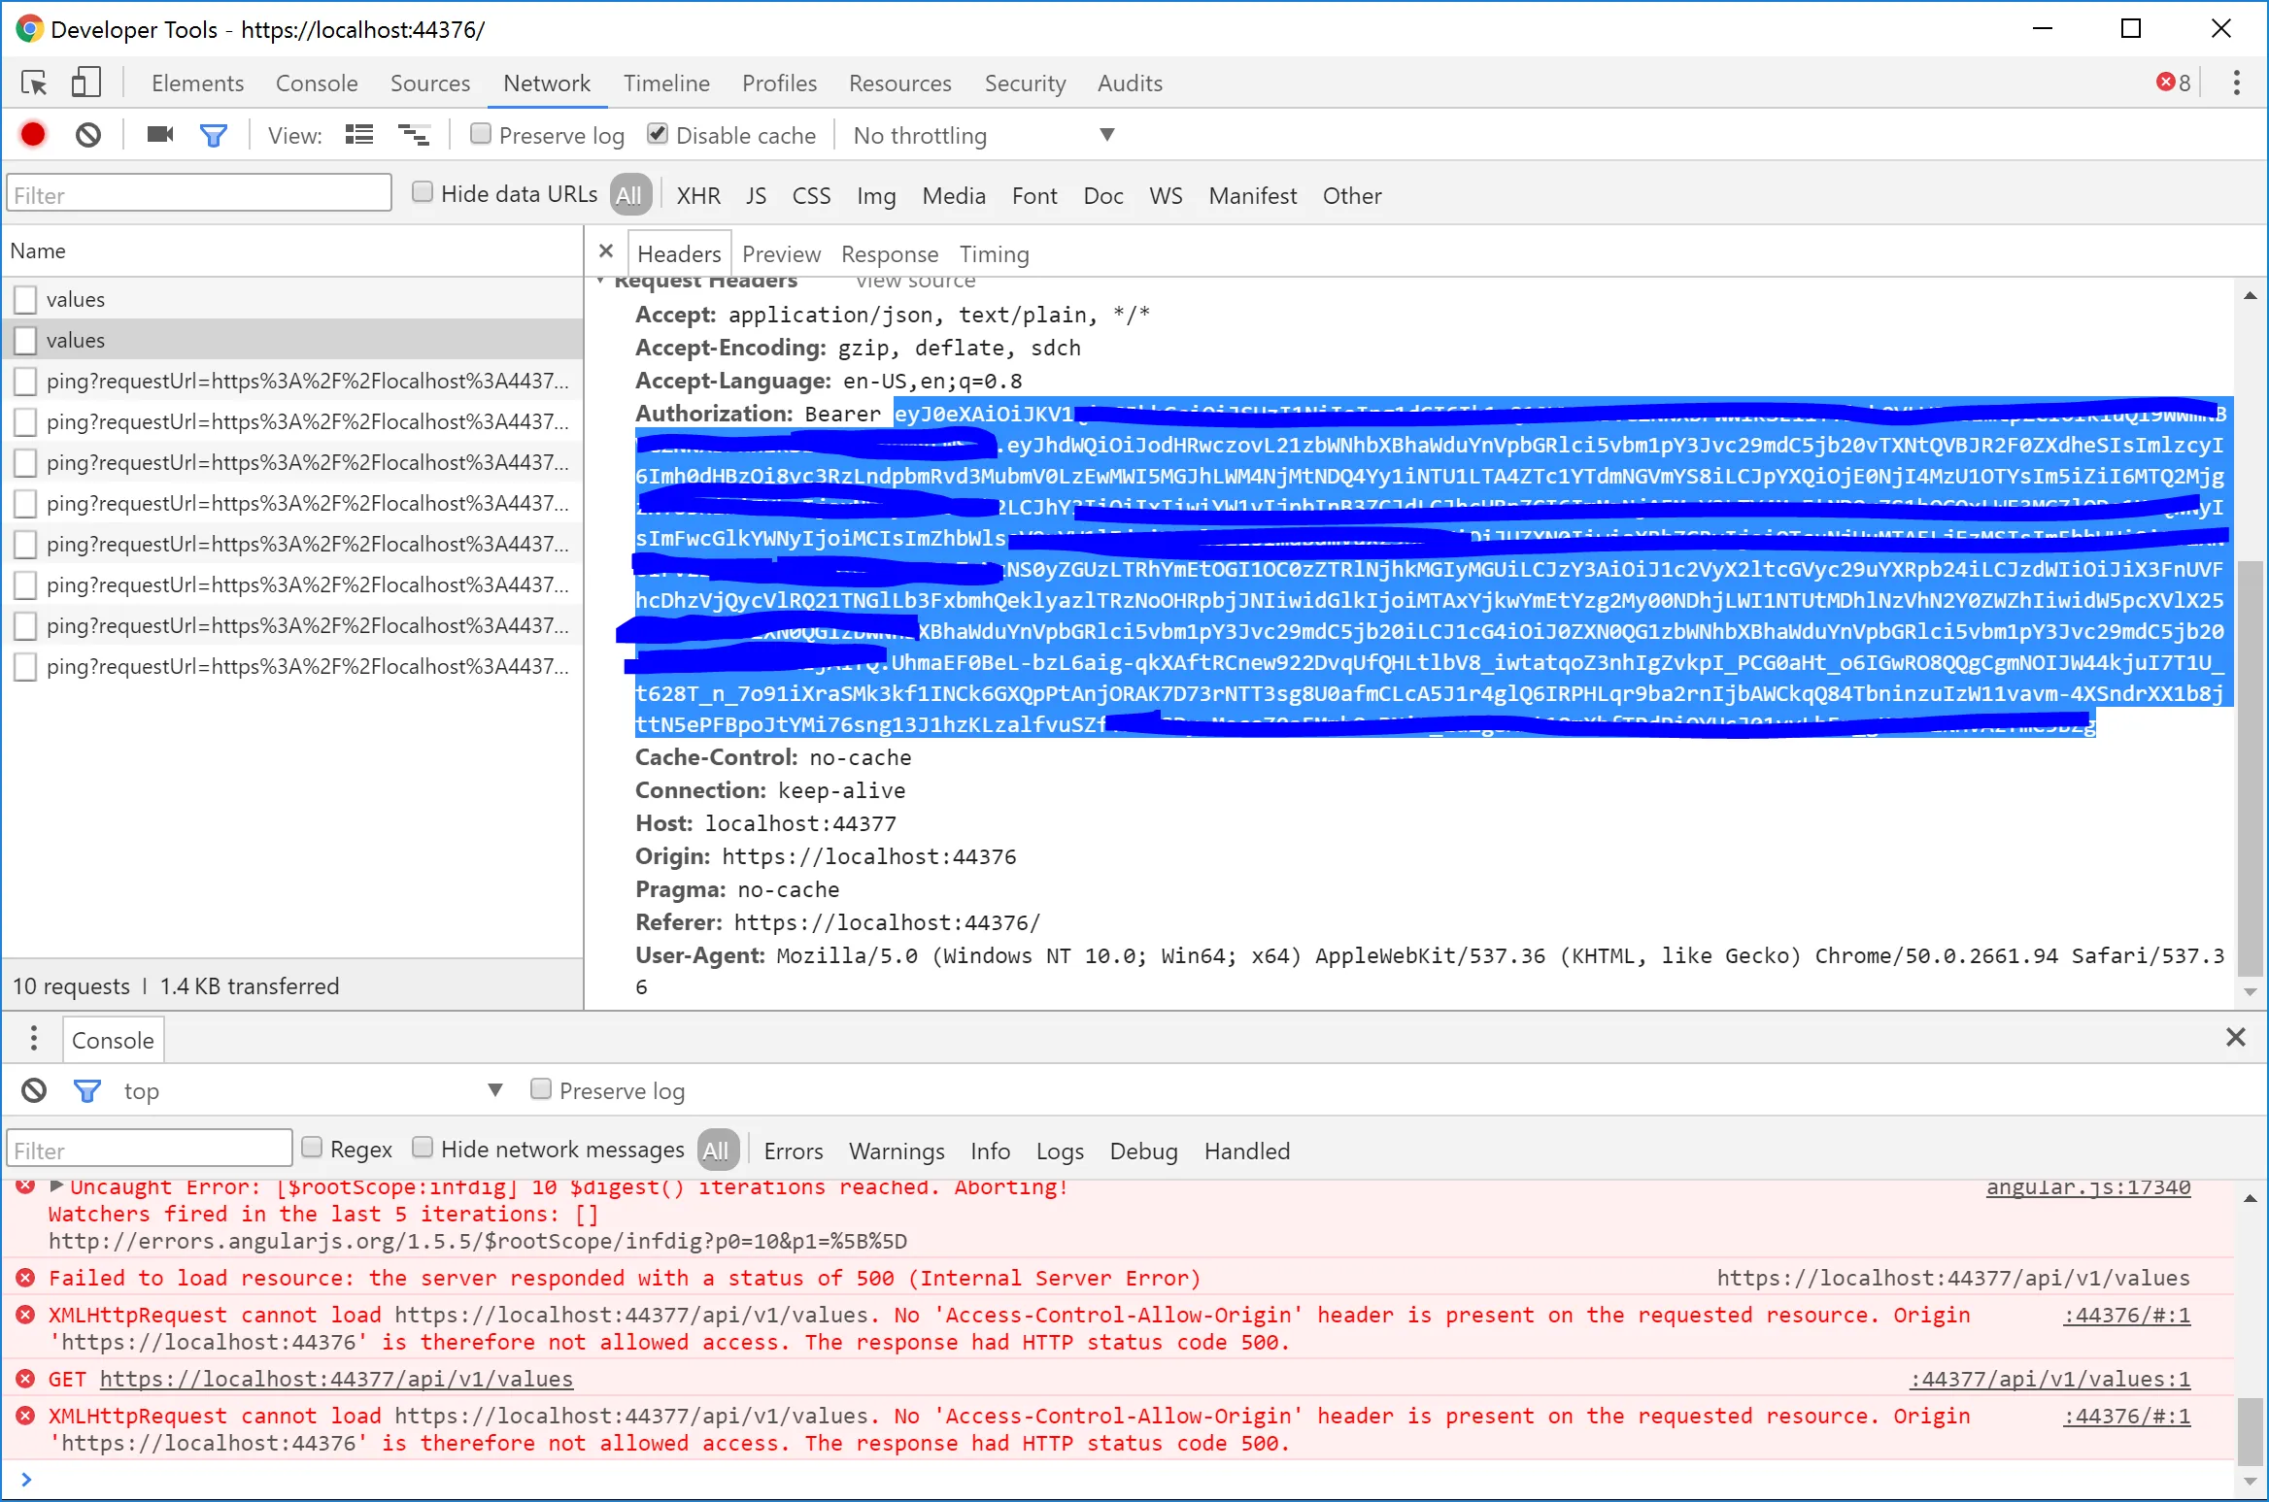
Task: Click the camera capture screenshots icon
Action: pyautogui.click(x=160, y=135)
